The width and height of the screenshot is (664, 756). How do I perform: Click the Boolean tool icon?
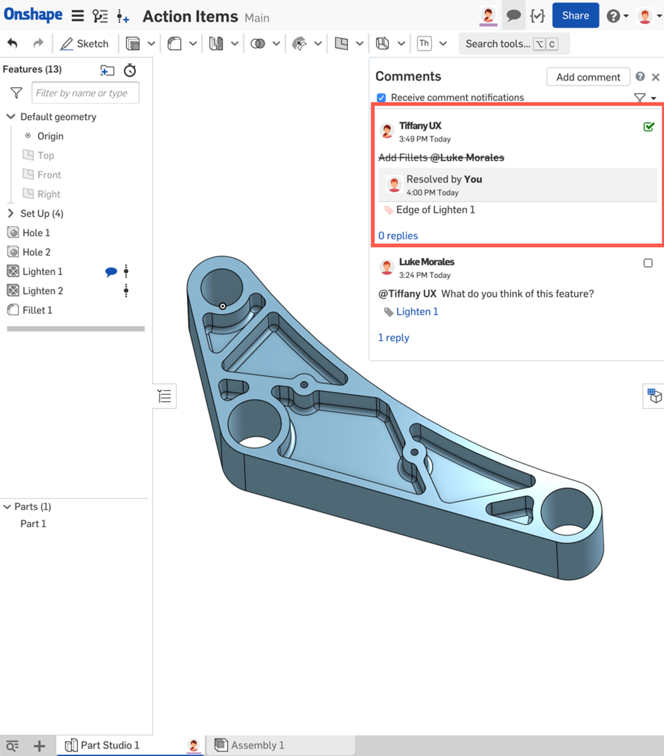[x=258, y=44]
